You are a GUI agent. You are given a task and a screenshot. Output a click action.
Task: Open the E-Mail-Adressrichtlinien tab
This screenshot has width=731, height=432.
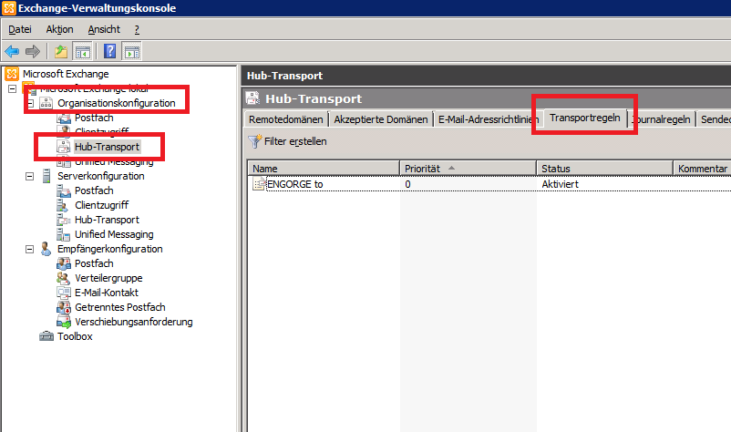488,119
